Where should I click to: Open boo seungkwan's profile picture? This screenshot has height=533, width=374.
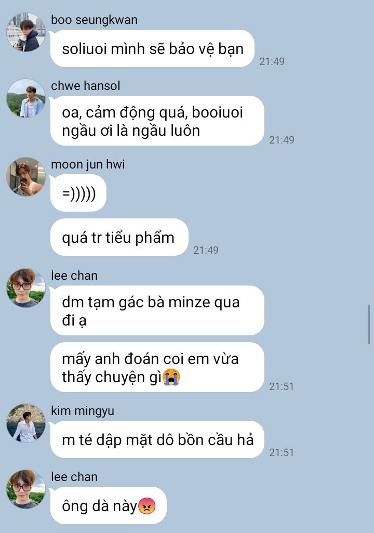(x=26, y=32)
